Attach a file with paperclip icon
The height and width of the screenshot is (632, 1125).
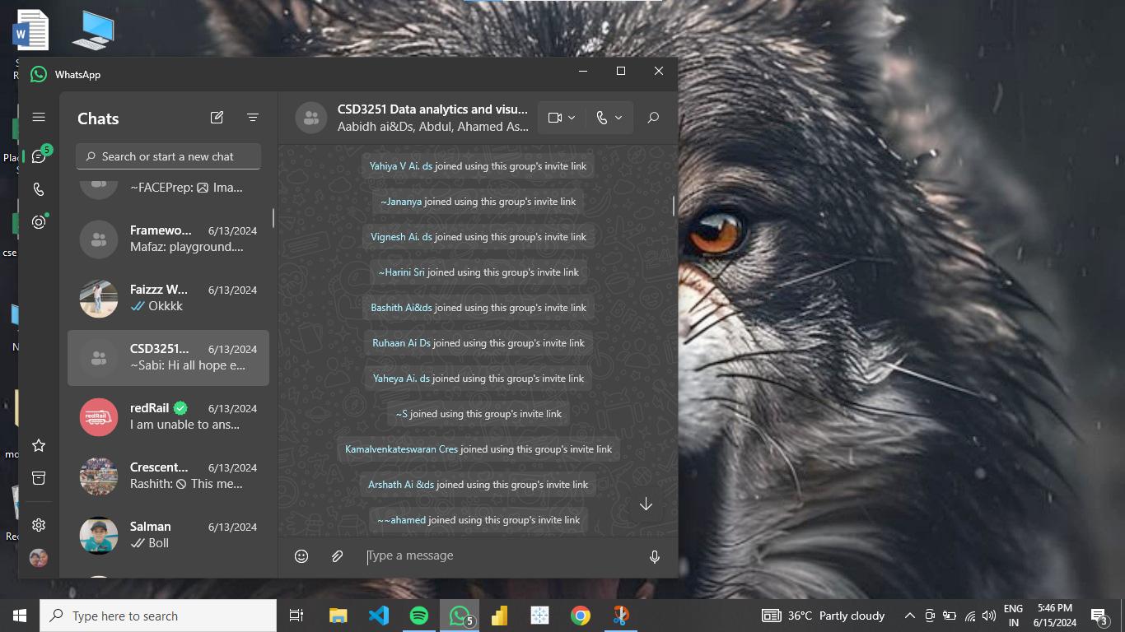pyautogui.click(x=337, y=556)
